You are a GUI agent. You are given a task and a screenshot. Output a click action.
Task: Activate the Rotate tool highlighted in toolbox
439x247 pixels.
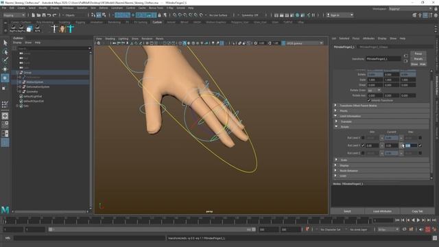(5, 78)
